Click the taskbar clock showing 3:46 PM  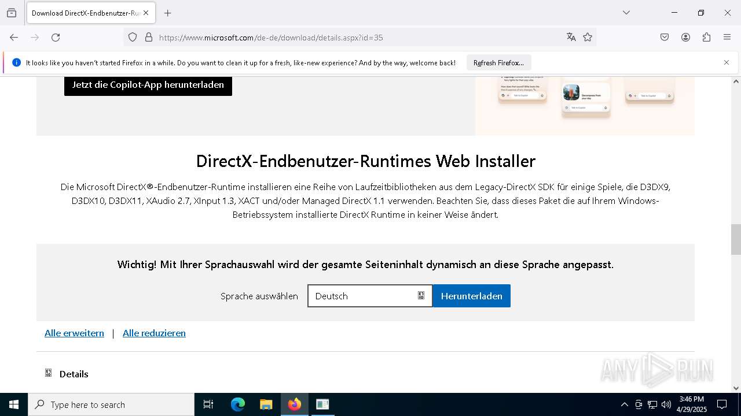(x=692, y=404)
